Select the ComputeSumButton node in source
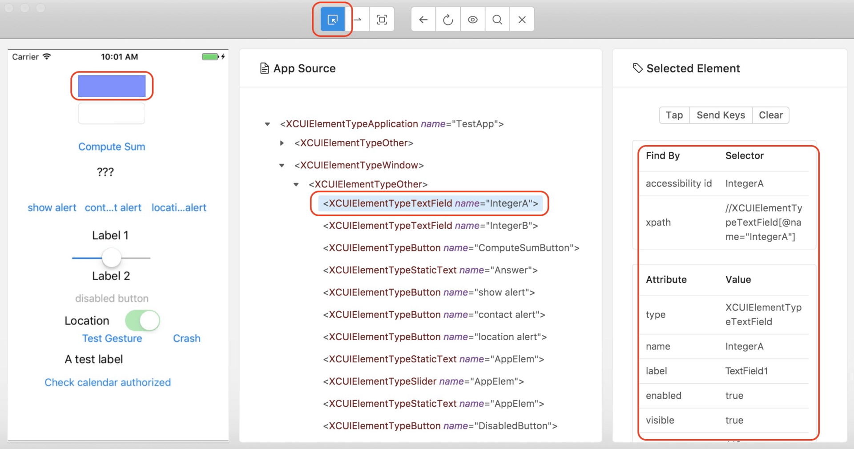The width and height of the screenshot is (854, 449). [x=451, y=248]
